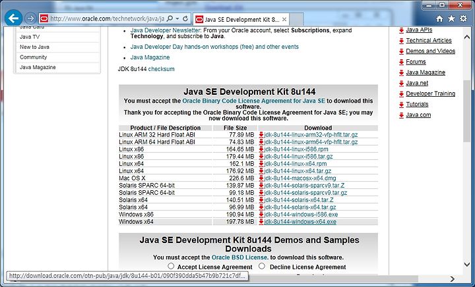
Task: Open Java Magazine link in bullet list
Action: point(150,57)
